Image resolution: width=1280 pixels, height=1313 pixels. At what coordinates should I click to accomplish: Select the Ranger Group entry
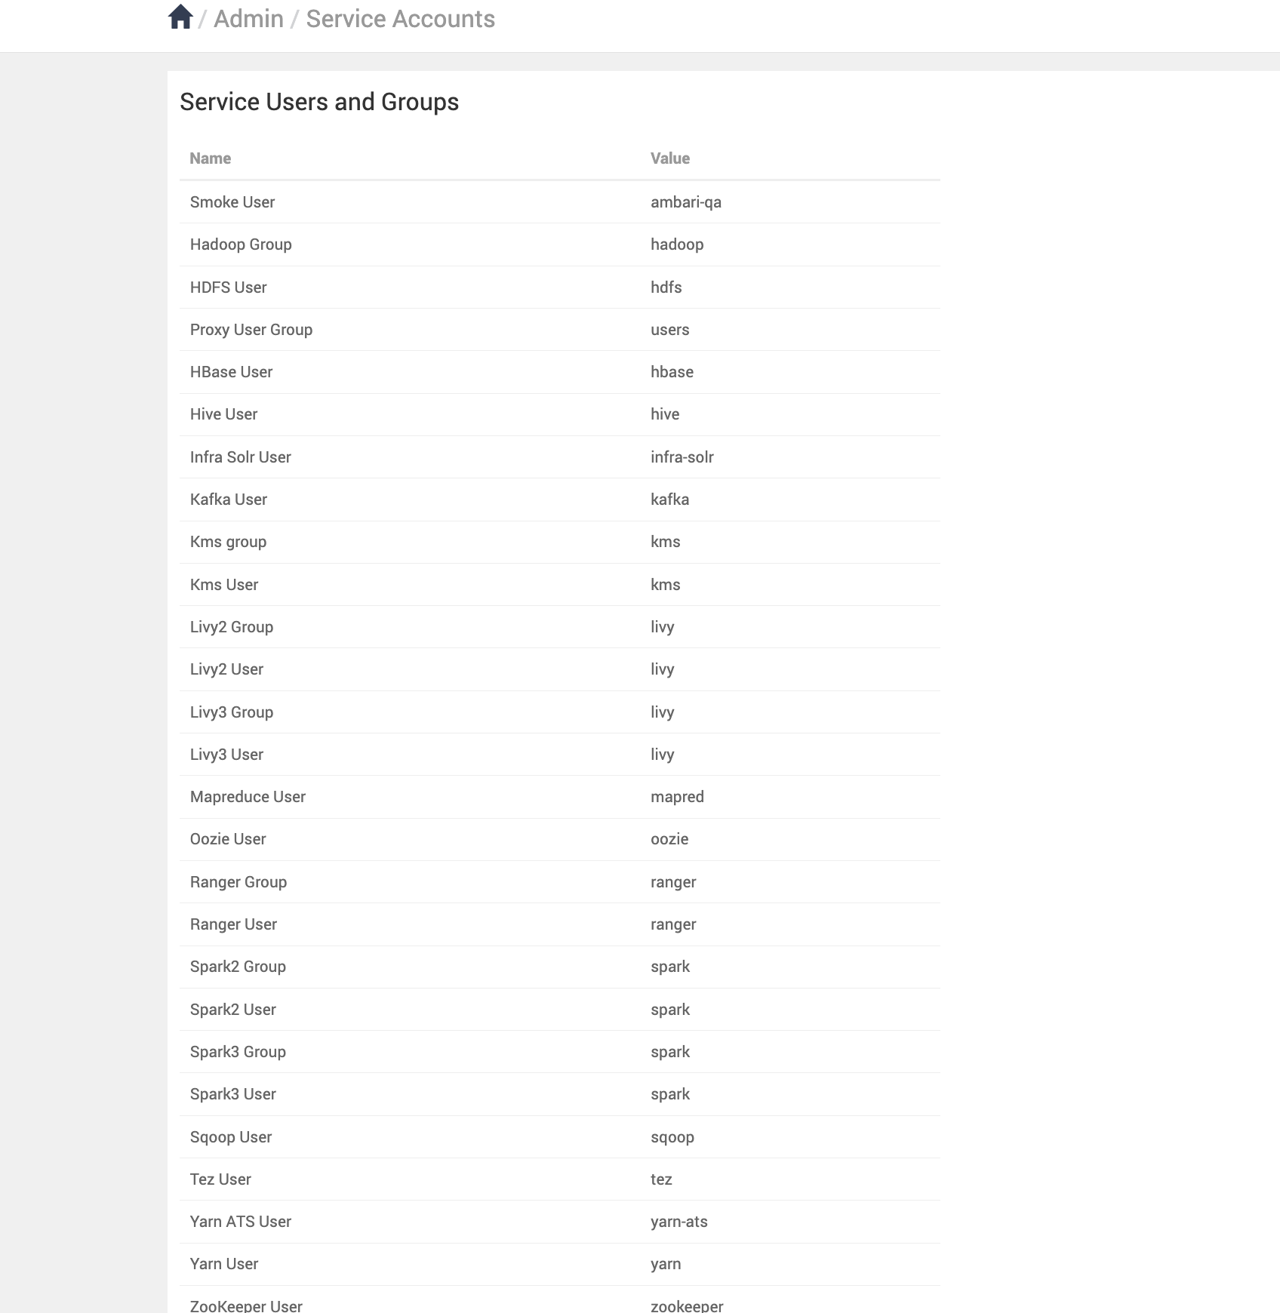click(x=238, y=882)
